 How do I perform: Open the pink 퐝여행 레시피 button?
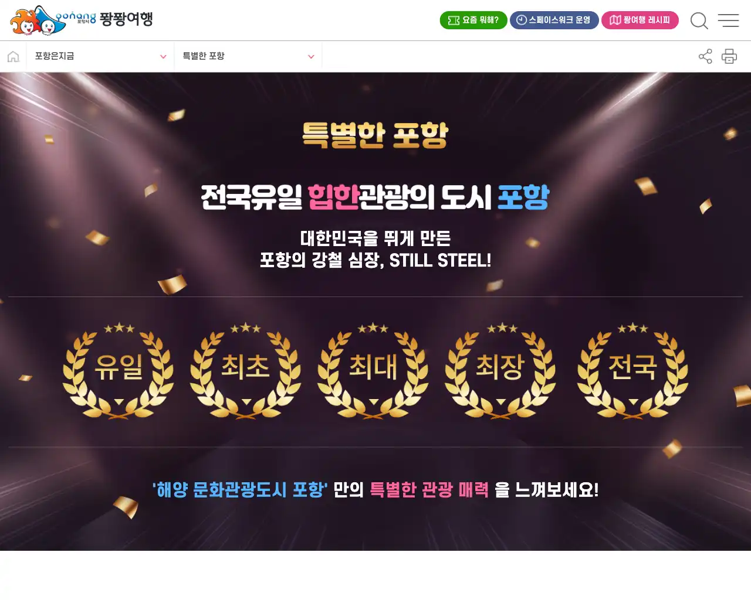[x=640, y=20]
